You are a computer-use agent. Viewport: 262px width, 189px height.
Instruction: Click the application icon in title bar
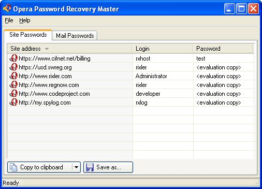[x=7, y=8]
